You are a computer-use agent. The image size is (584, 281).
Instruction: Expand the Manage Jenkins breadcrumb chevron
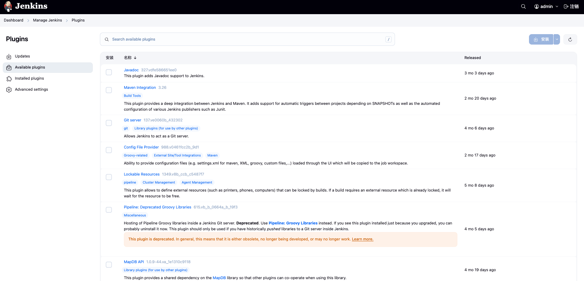point(67,21)
